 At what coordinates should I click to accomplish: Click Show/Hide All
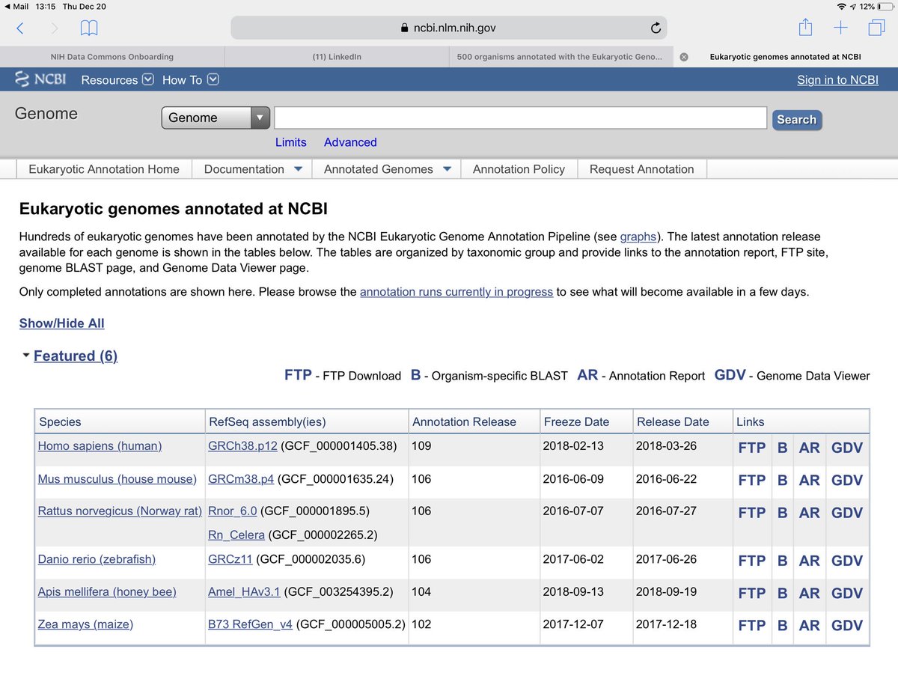pyautogui.click(x=62, y=323)
